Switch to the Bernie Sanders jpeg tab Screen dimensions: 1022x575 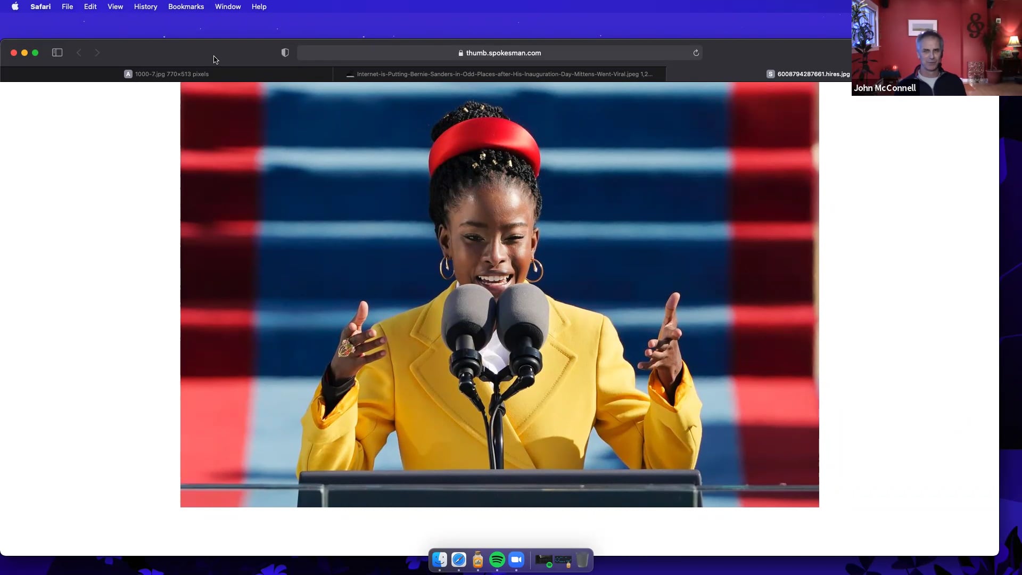pyautogui.click(x=499, y=74)
